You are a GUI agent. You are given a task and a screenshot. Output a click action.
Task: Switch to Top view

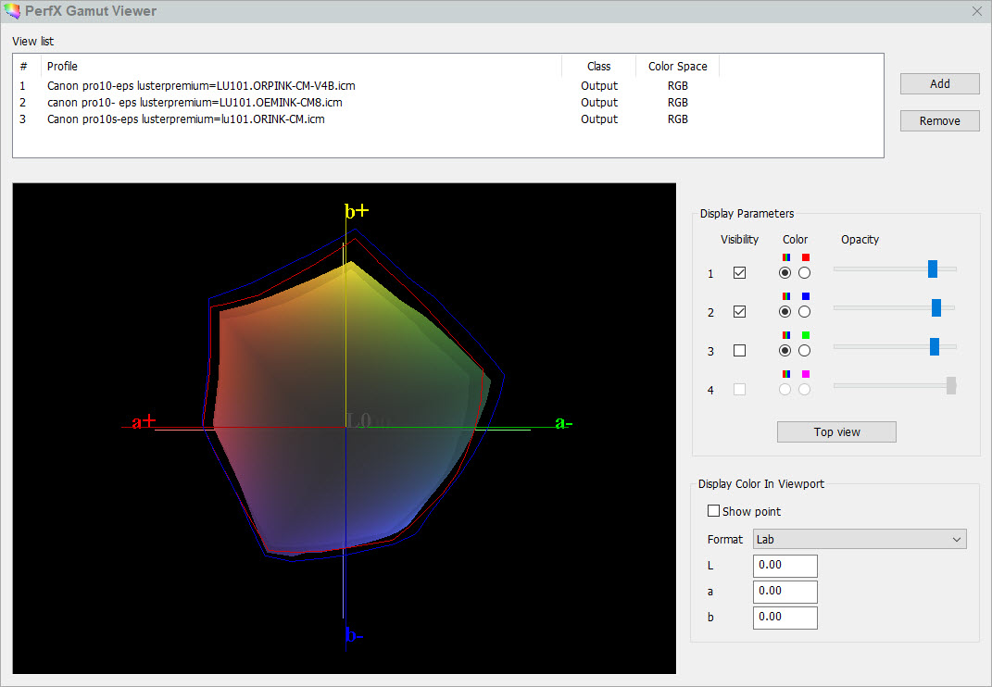click(x=836, y=432)
